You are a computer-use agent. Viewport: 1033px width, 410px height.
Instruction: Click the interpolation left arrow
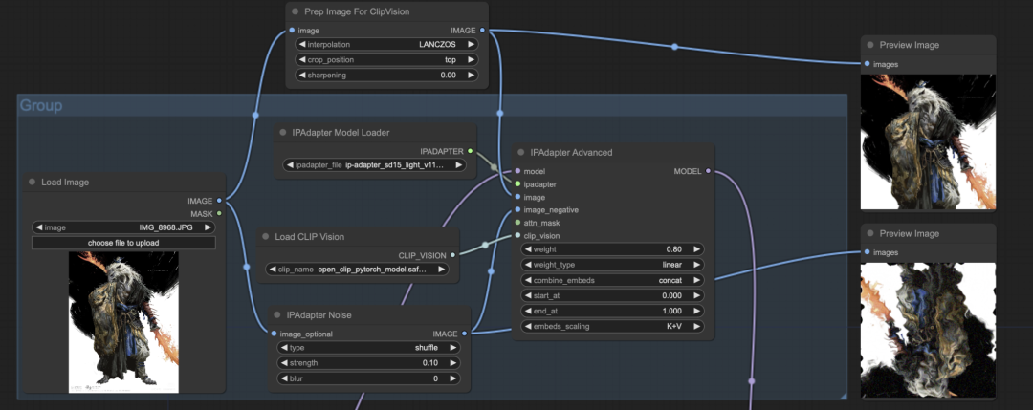pyautogui.click(x=302, y=45)
